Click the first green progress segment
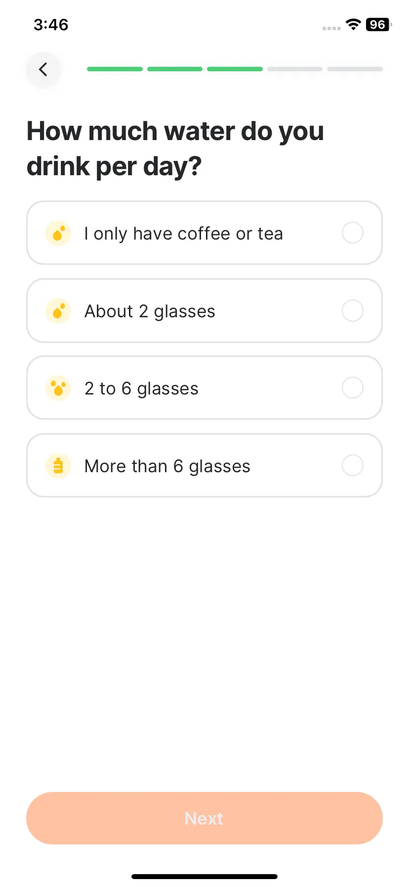409x887 pixels. pos(115,69)
